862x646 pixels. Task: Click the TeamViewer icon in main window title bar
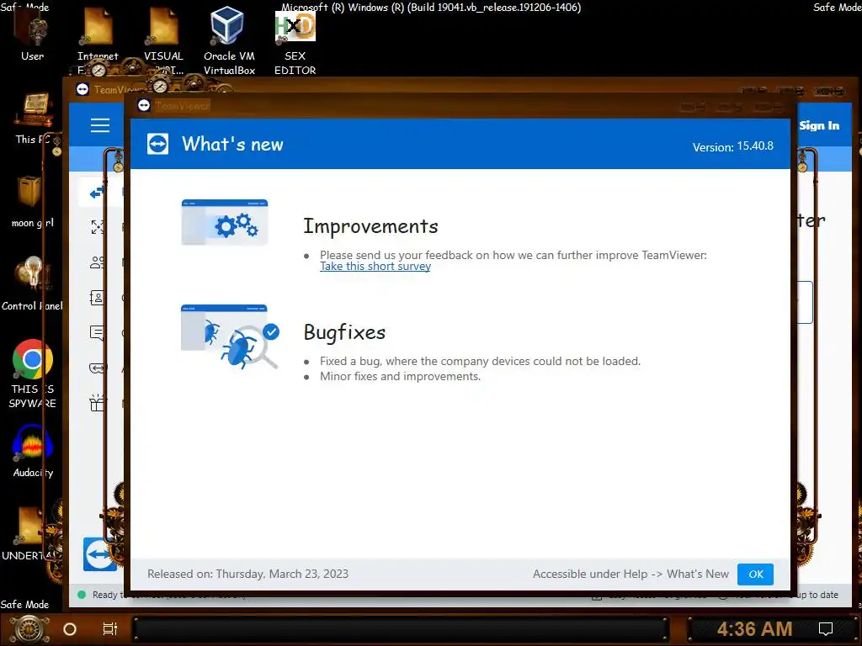82,89
